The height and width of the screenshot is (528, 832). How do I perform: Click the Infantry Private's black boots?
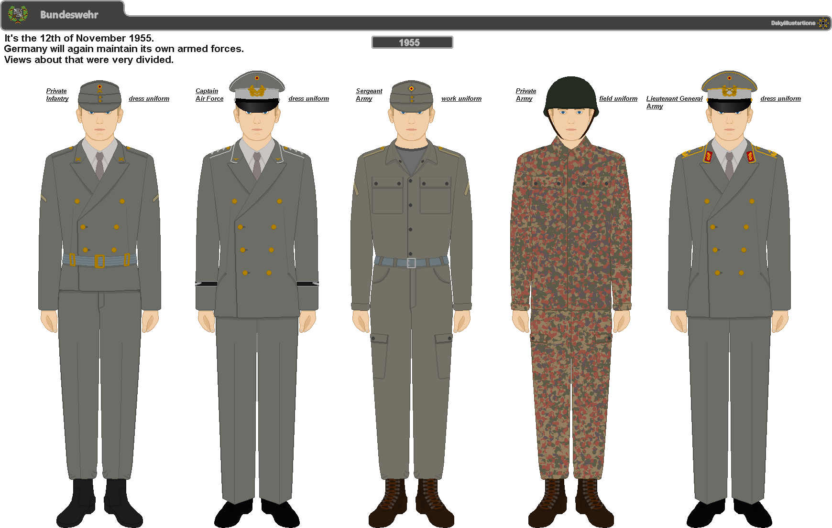[99, 503]
